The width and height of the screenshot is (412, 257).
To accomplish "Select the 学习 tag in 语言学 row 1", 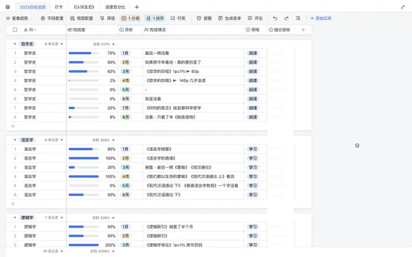I will (x=253, y=149).
